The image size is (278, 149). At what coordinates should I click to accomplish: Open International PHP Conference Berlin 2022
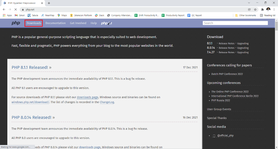point(235,96)
